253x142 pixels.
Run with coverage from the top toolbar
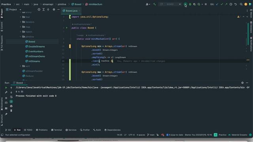pos(194,4)
